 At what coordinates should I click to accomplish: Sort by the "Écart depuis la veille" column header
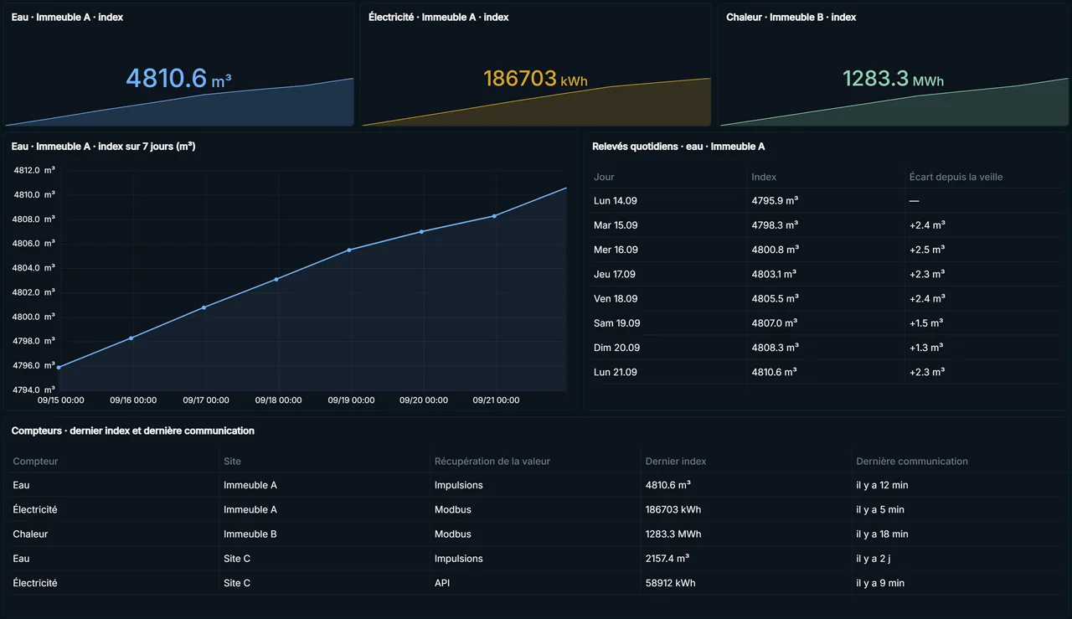click(x=956, y=177)
